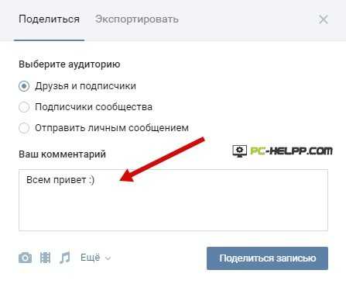Open the Экспортировать tab

pyautogui.click(x=136, y=19)
